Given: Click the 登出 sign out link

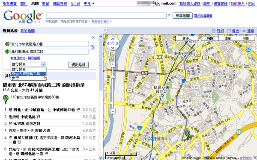Looking at the screenshot, I should 251,3.
